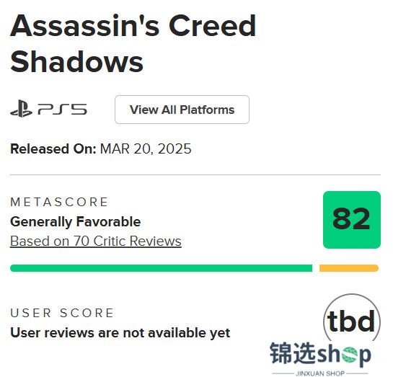This screenshot has height=377, width=393.
Task: Click the green 82 Metascore badge
Action: click(352, 220)
